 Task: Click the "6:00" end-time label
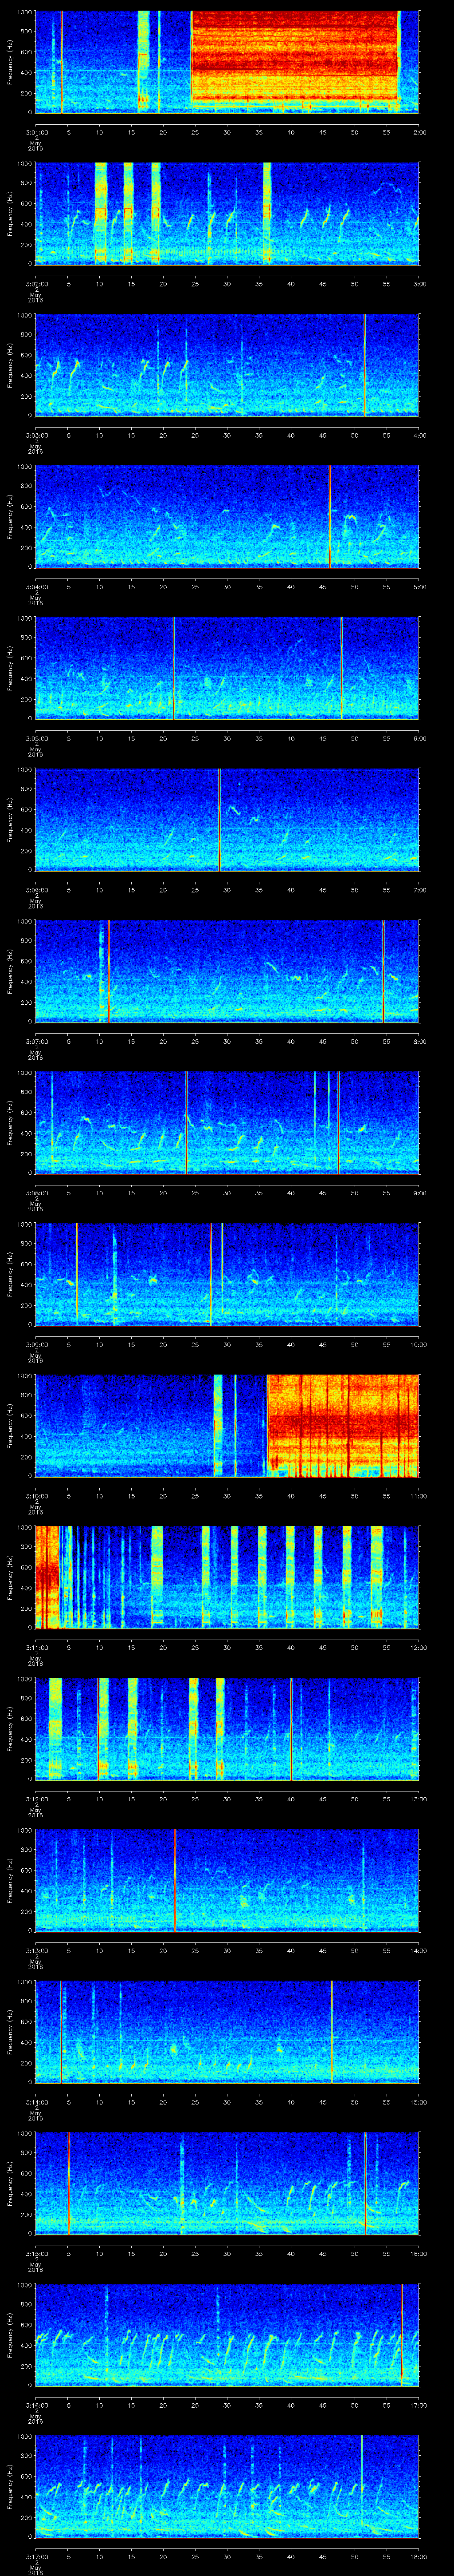[x=419, y=738]
